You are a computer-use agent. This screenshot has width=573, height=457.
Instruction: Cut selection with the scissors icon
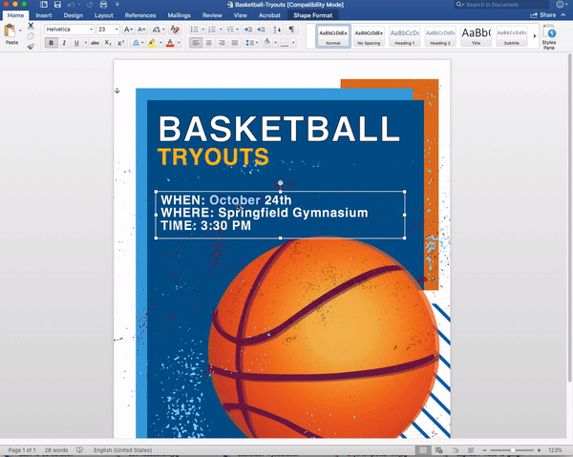coord(31,27)
